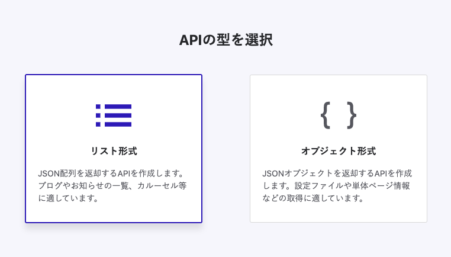Click the bullet dots of the list icon
Screen dimensions: 451x257
[98, 115]
